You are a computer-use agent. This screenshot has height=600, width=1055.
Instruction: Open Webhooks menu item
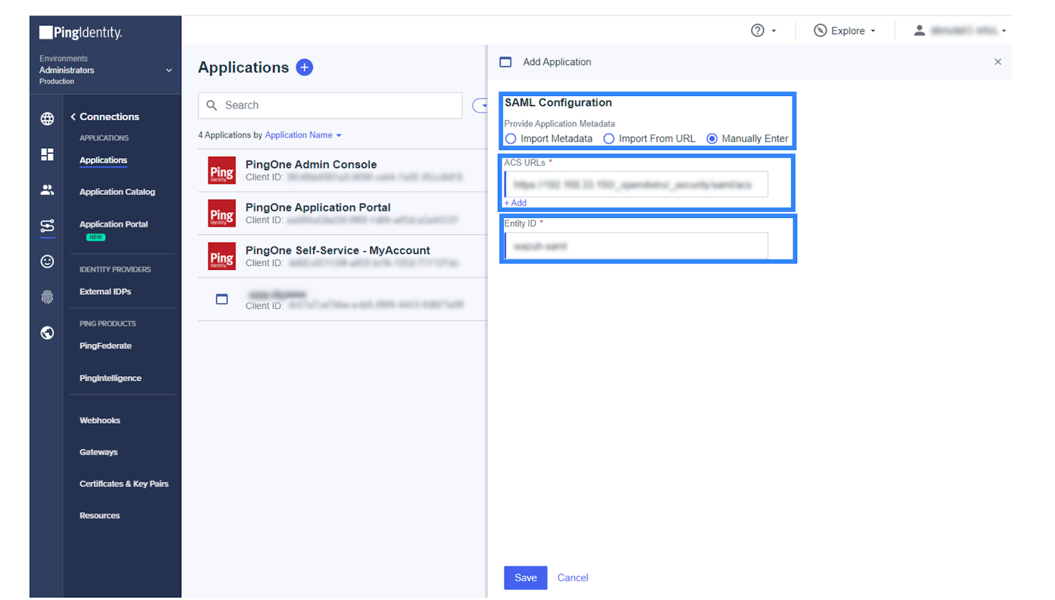coord(100,420)
